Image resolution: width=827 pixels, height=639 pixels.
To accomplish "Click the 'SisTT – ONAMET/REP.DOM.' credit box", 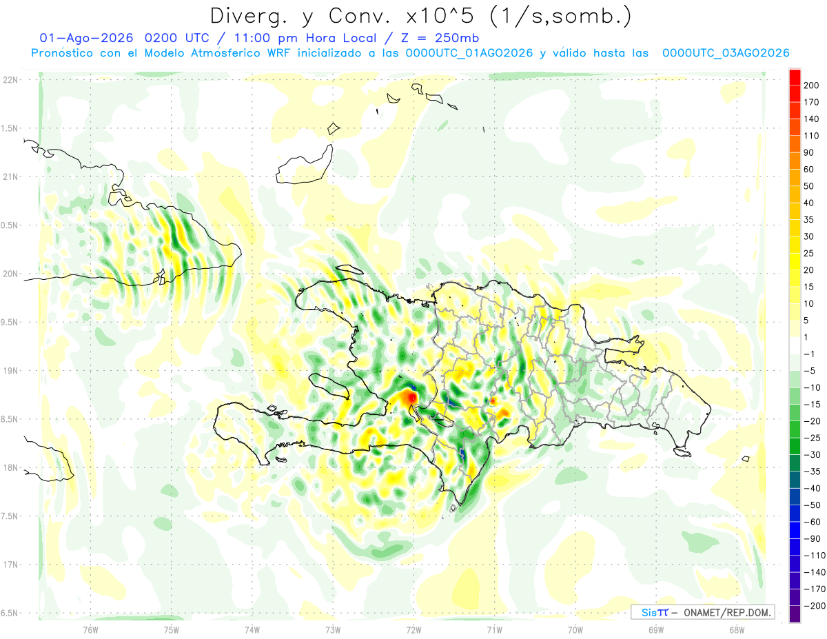I will (702, 612).
